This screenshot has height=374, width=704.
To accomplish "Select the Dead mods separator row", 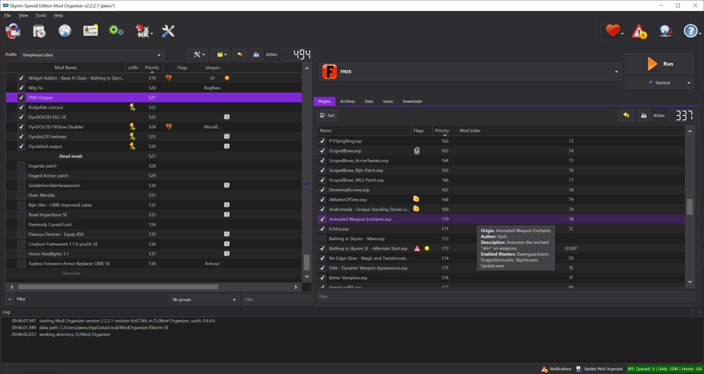I will click(x=154, y=156).
